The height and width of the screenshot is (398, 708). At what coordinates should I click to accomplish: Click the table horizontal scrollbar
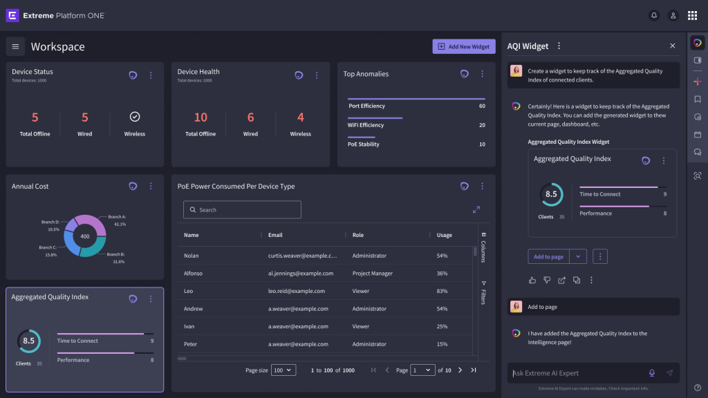(182, 359)
